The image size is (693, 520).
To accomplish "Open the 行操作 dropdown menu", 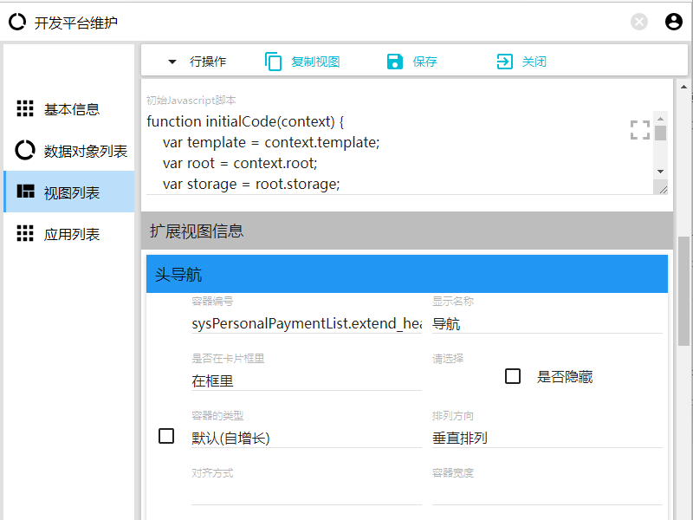I will 197,62.
